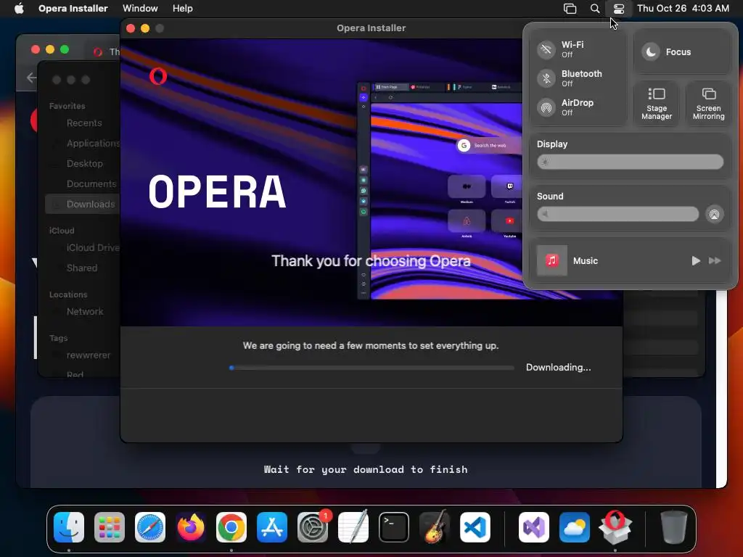This screenshot has height=557, width=743.
Task: Click the Opera Installer window title bar
Action: 371,28
